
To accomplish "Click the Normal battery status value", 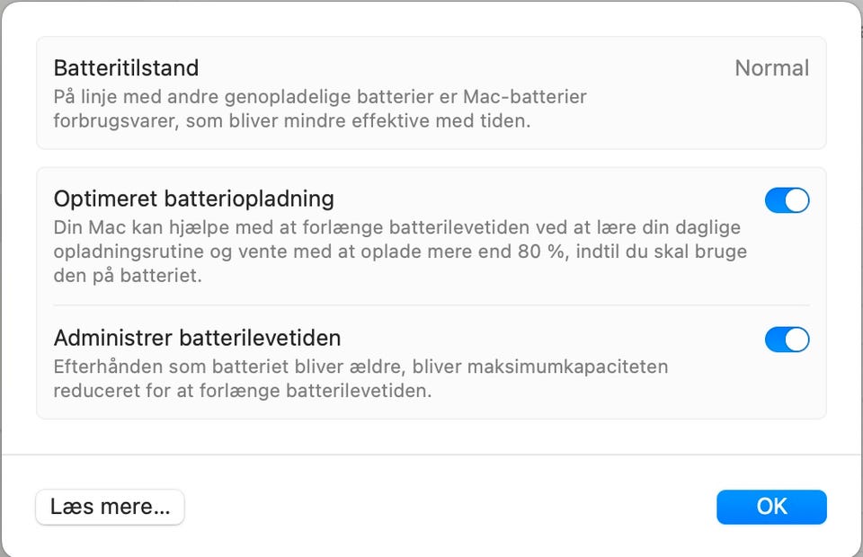I will point(771,68).
